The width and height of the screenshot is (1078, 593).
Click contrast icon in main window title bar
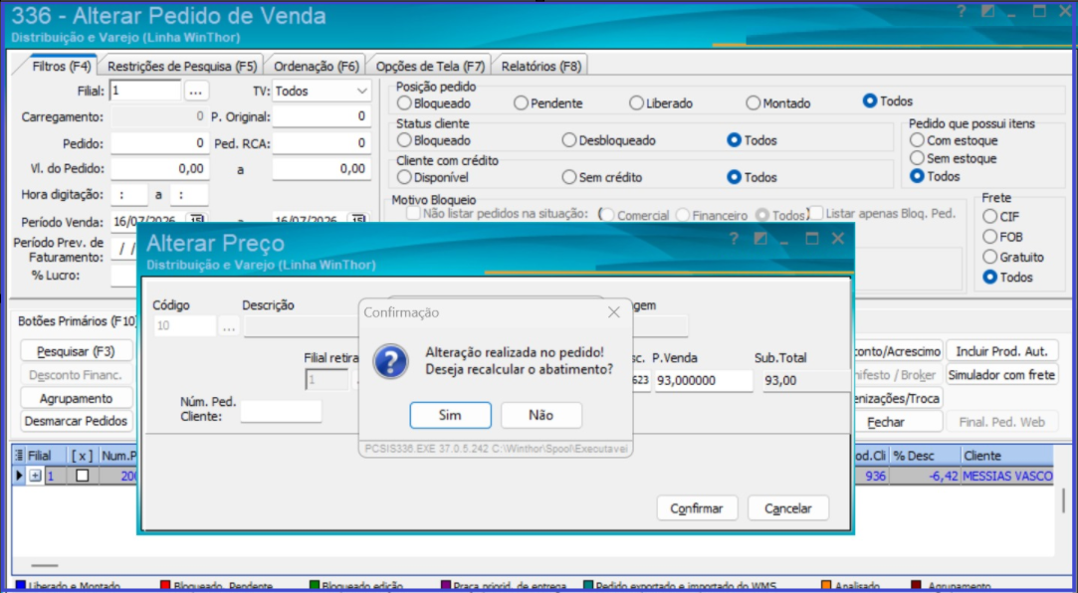987,12
